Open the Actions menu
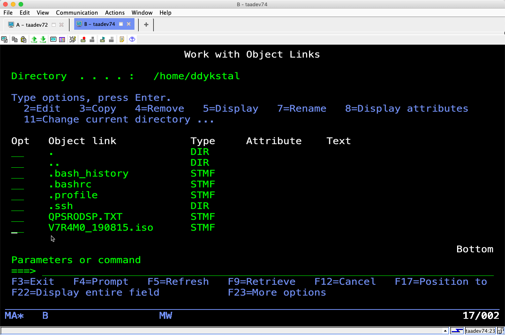The width and height of the screenshot is (505, 335). pyautogui.click(x=115, y=13)
